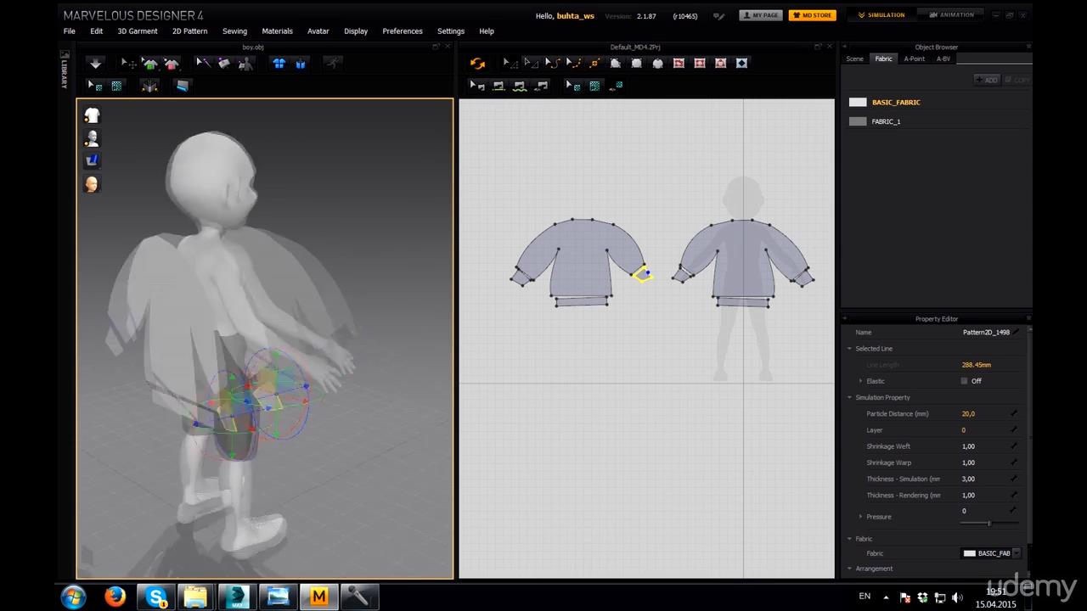
Task: Select the Edit Curve Point tool
Action: pyautogui.click(x=573, y=64)
